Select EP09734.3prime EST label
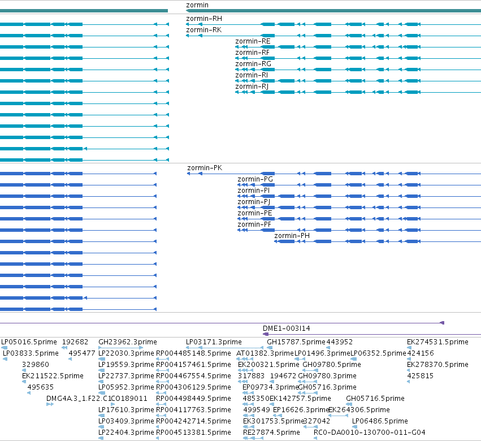Screen dimensions: 481x441 270,387
